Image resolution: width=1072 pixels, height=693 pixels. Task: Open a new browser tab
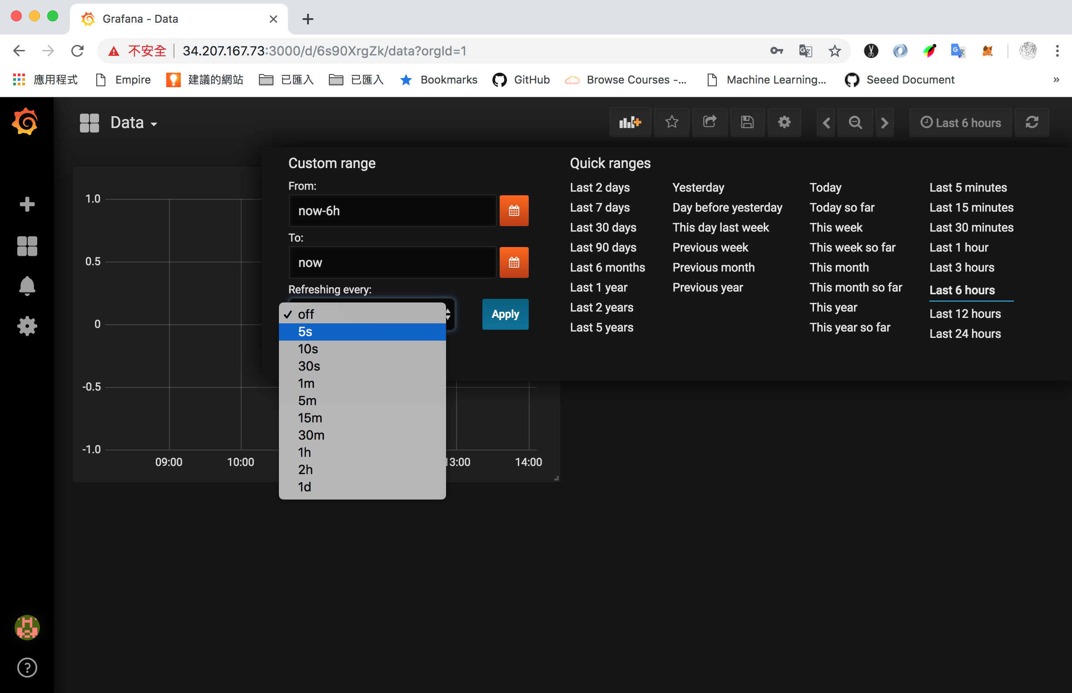pyautogui.click(x=308, y=19)
